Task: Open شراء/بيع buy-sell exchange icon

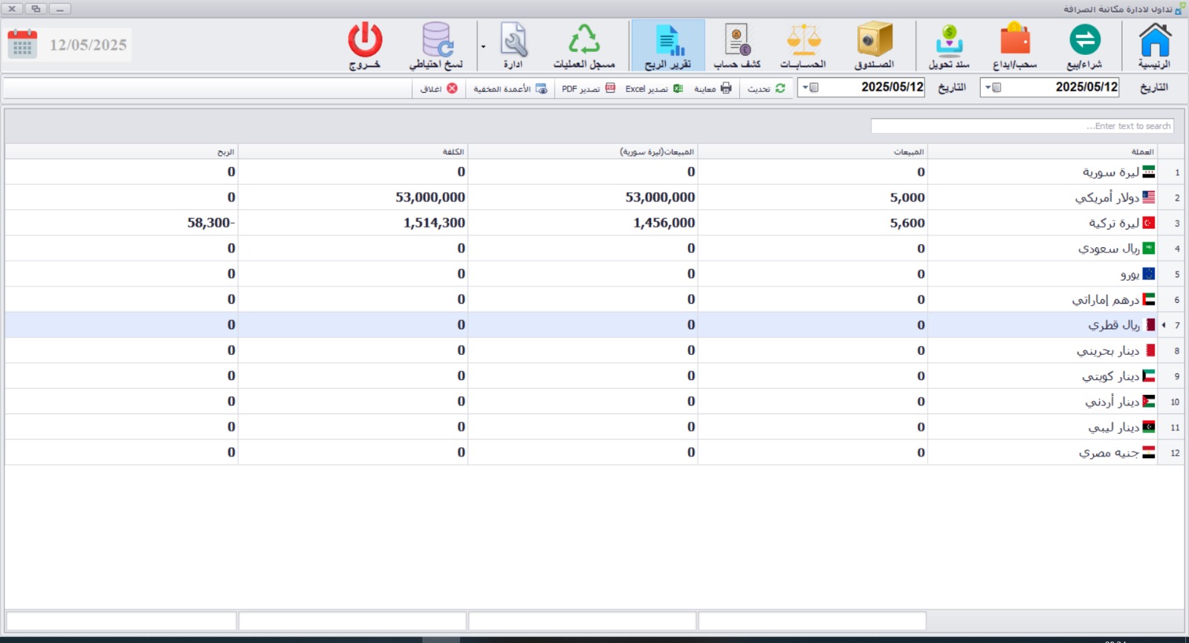Action: (x=1085, y=45)
